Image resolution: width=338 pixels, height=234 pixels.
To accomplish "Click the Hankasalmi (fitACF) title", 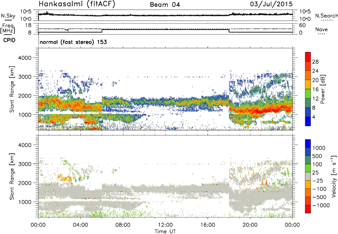I will 77,4.
